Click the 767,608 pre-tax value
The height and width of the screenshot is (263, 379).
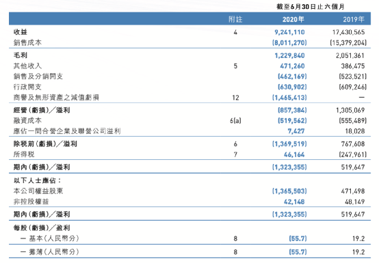tap(353, 144)
